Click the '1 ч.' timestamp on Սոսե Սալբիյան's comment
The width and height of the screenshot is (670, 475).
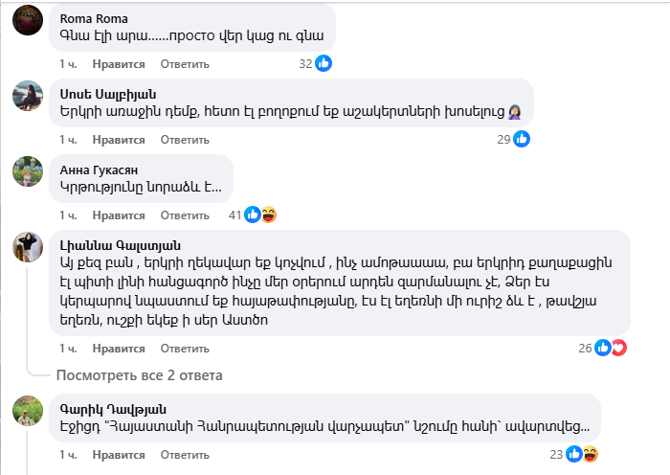pos(67,140)
